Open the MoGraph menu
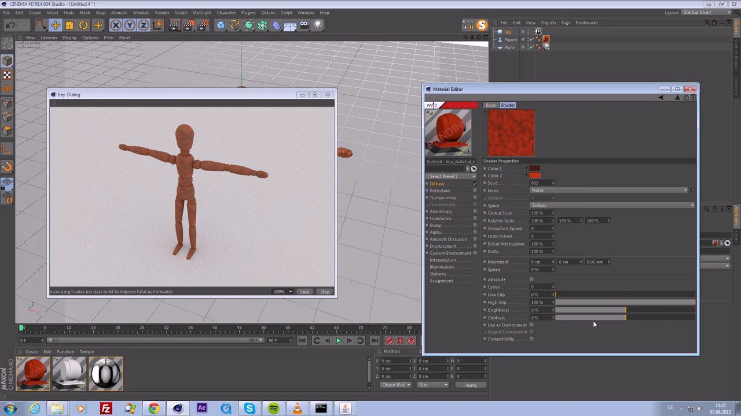 (202, 13)
